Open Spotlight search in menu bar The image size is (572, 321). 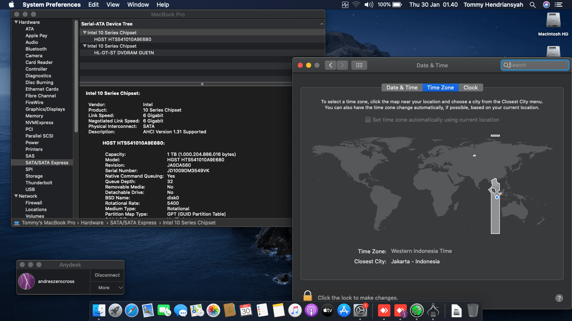tap(532, 5)
